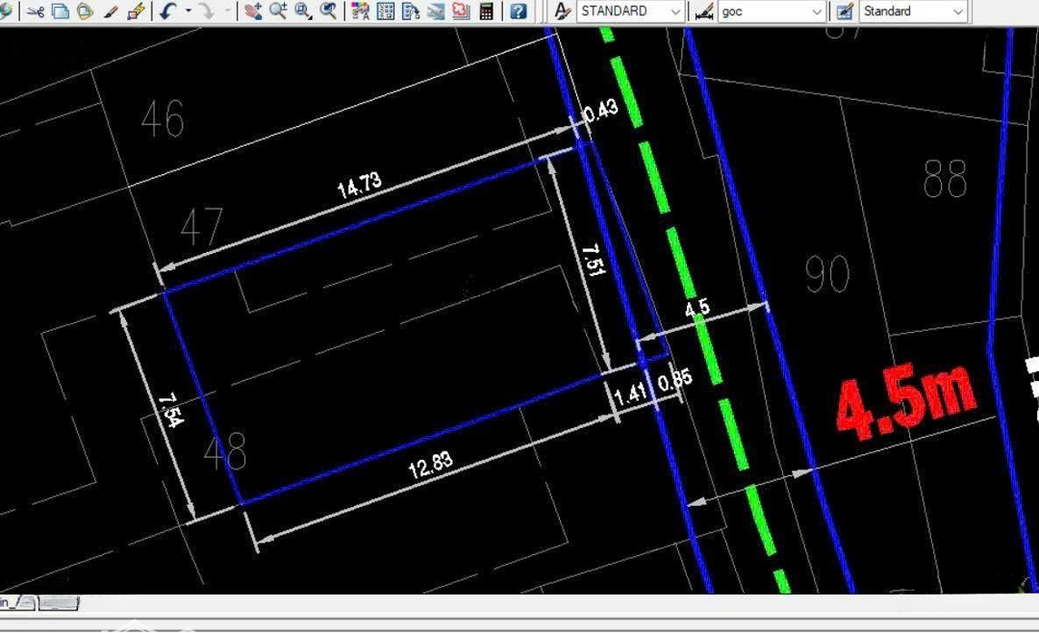Click the Copy icon in toolbar

60,12
